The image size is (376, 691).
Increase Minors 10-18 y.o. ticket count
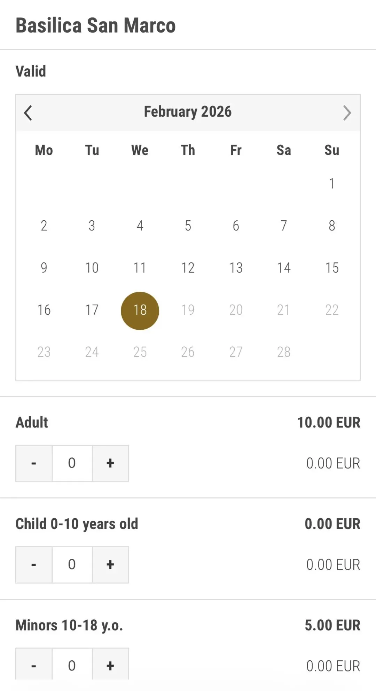tap(110, 665)
